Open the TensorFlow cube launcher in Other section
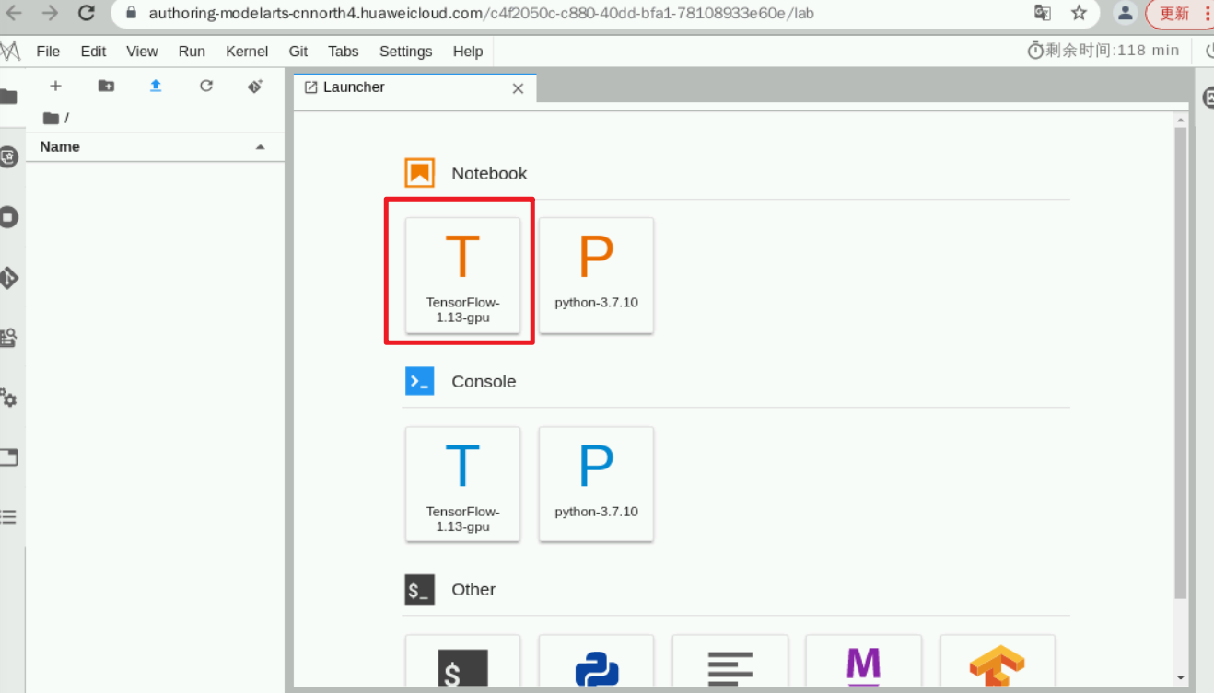The height and width of the screenshot is (693, 1214). pos(997,663)
